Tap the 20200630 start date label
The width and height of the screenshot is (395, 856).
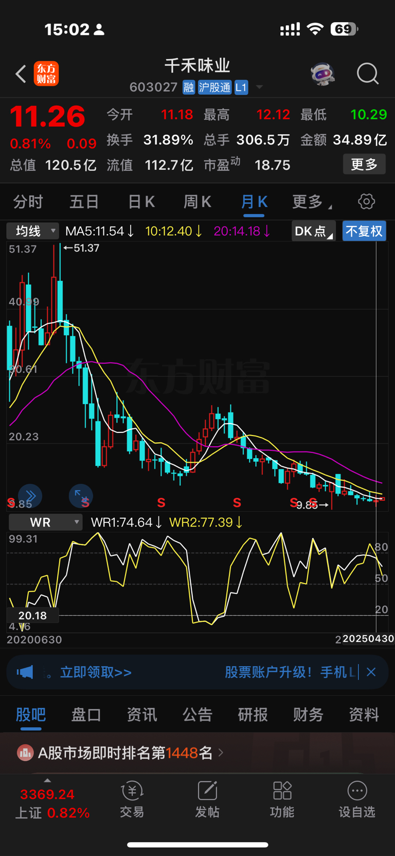34,640
